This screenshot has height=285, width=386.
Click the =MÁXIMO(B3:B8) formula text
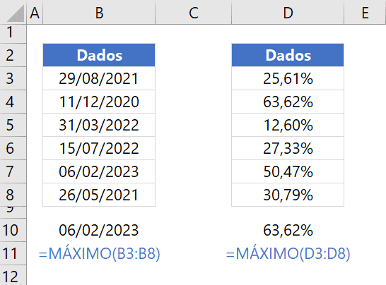99,253
